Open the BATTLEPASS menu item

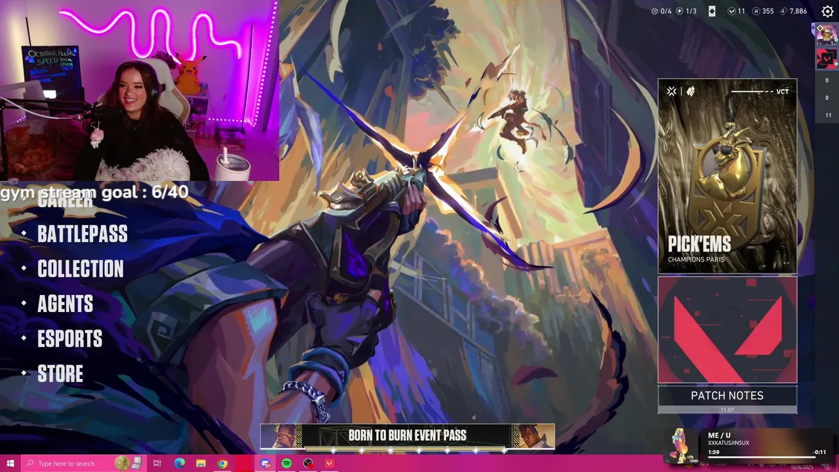[83, 234]
